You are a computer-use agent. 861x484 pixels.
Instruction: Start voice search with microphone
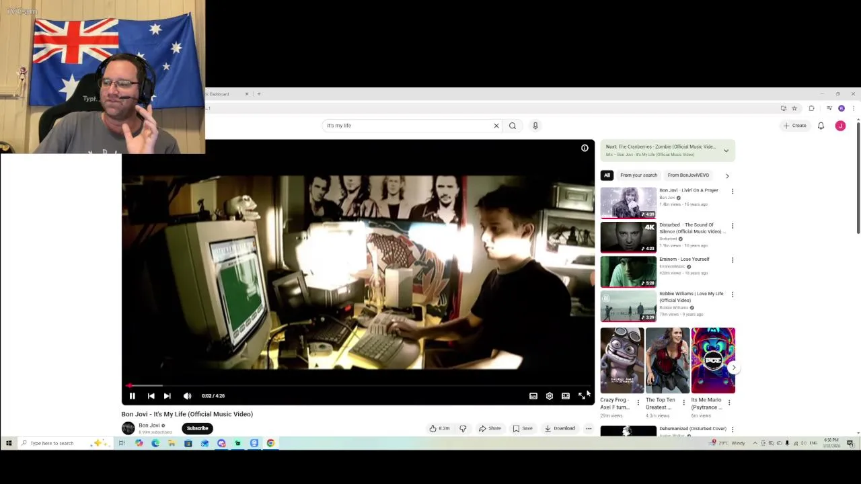(535, 126)
